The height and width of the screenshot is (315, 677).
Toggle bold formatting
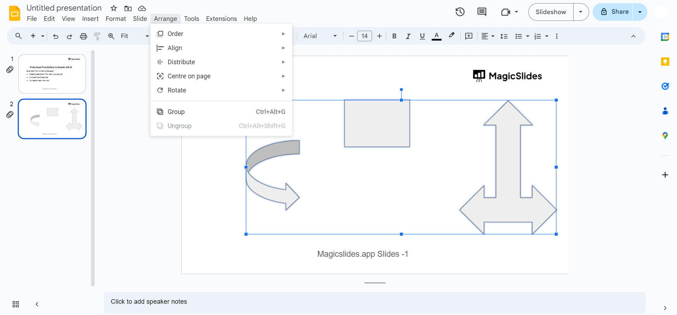(394, 36)
